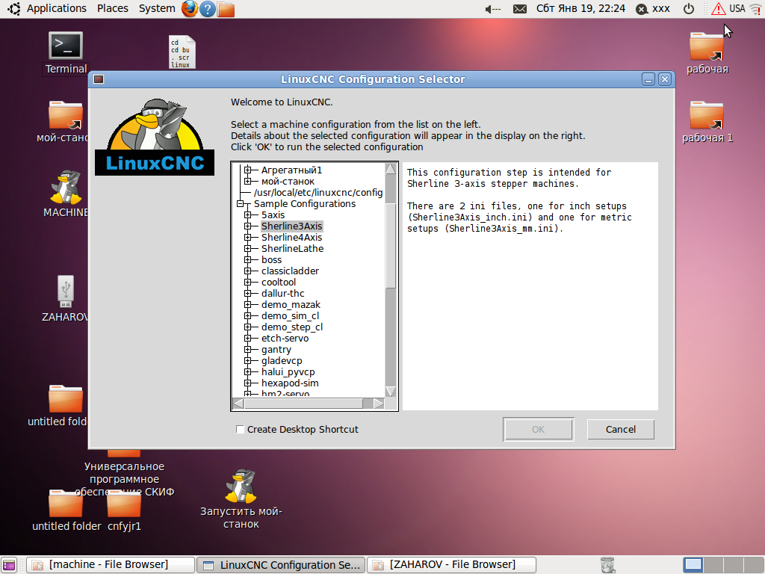This screenshot has width=765, height=574.
Task: Open the text file icon on desktop
Action: (182, 52)
